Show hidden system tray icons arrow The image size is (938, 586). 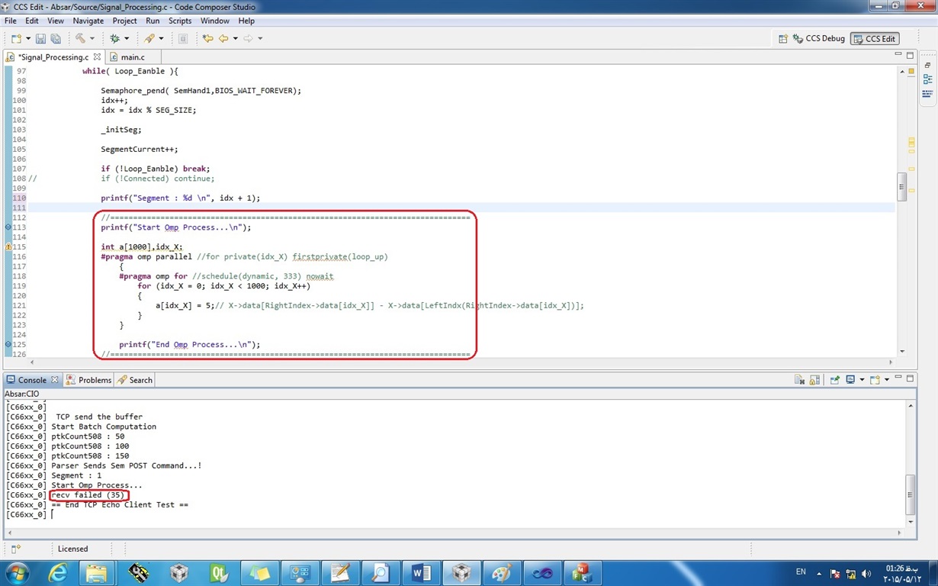point(819,573)
